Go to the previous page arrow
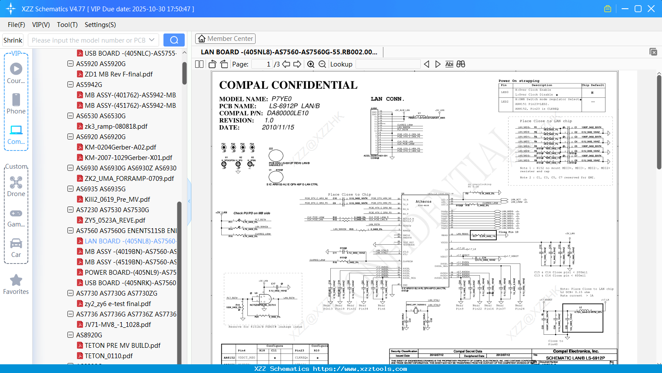662x373 pixels. (286, 64)
